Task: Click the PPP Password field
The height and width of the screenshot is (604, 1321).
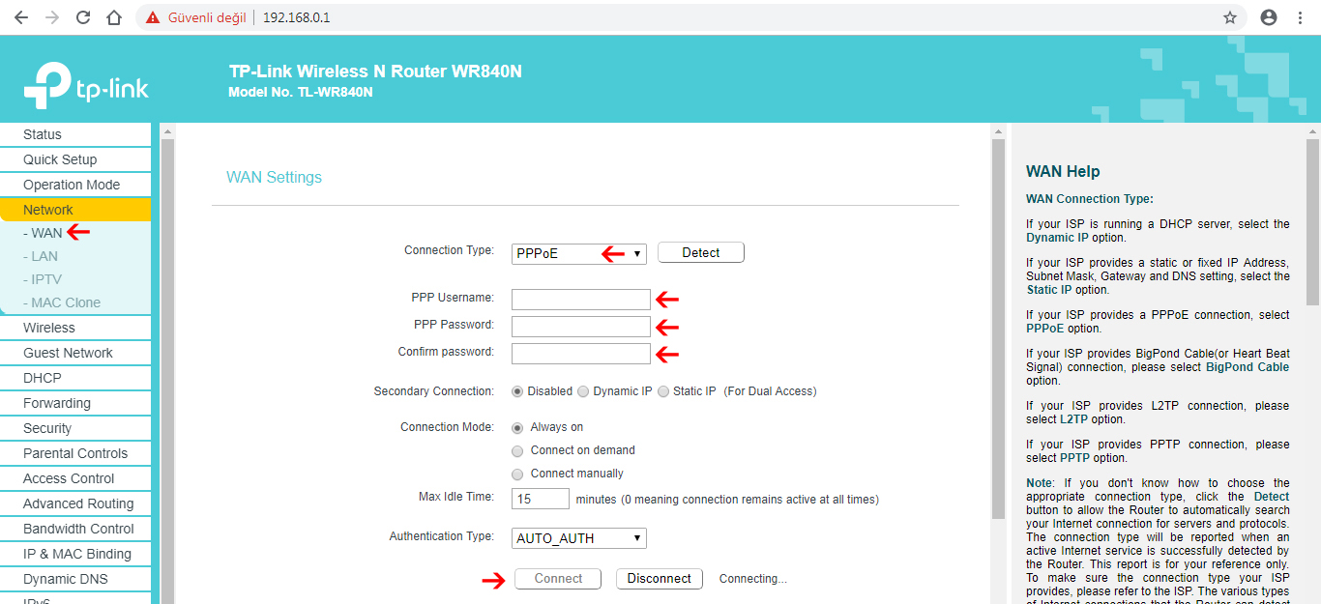Action: coord(581,327)
